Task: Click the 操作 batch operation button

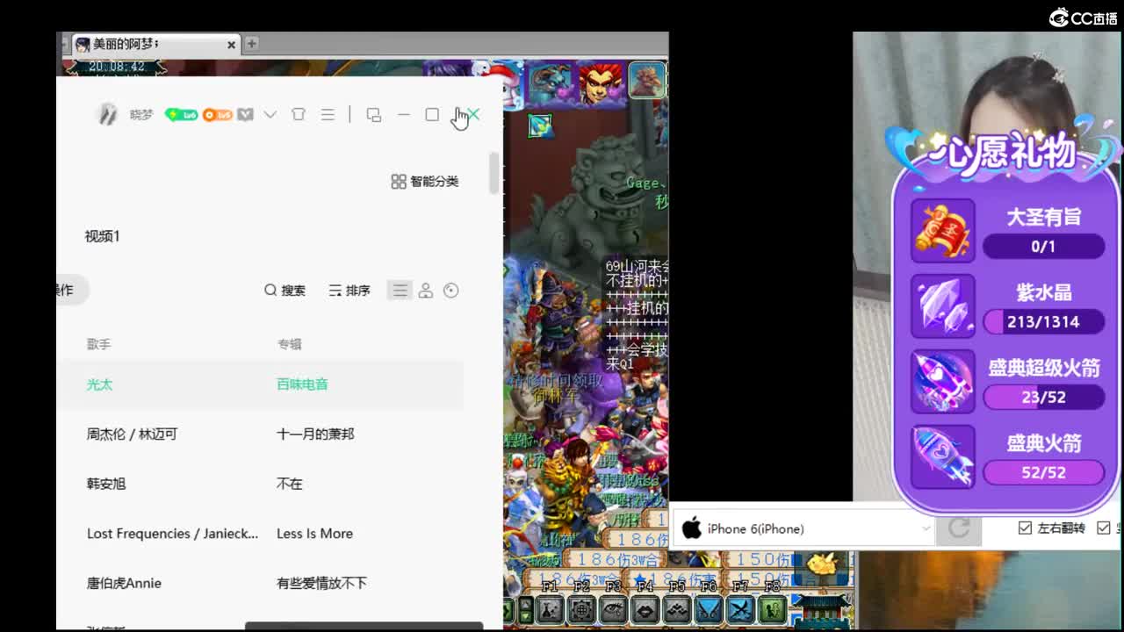Action: pos(71,290)
